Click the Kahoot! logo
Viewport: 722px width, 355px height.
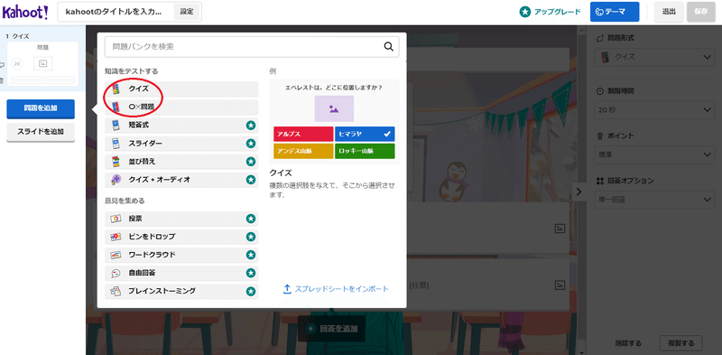point(25,12)
